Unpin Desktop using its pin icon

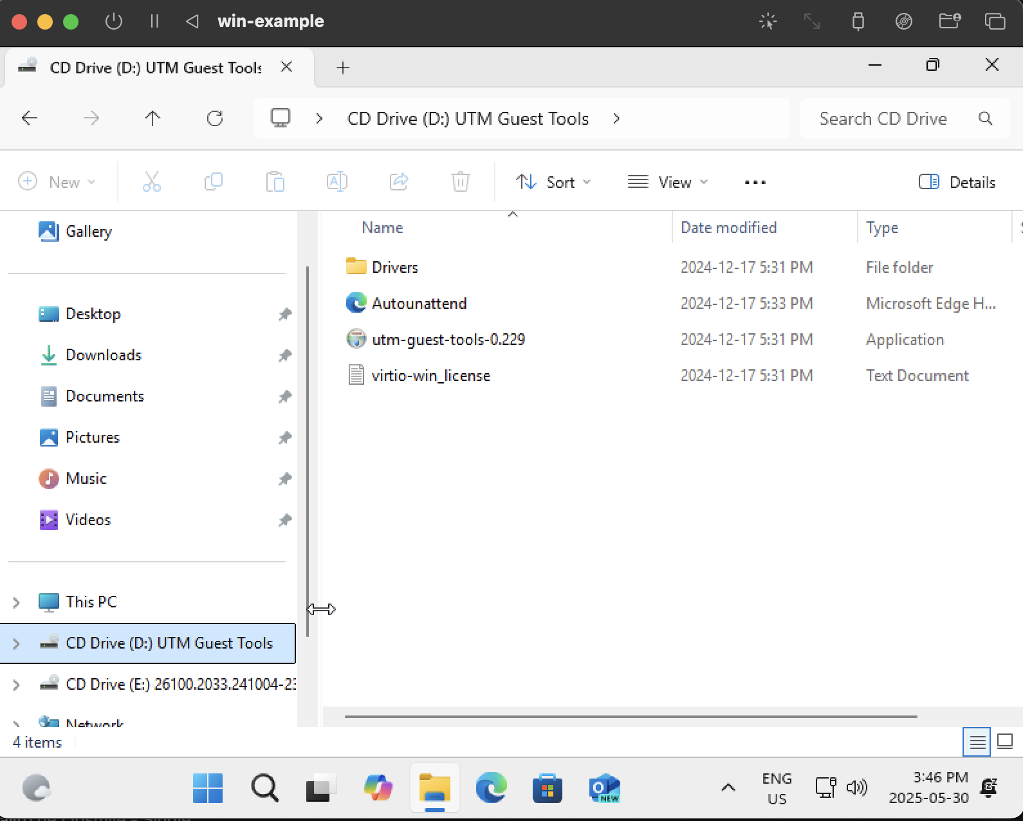(x=285, y=314)
